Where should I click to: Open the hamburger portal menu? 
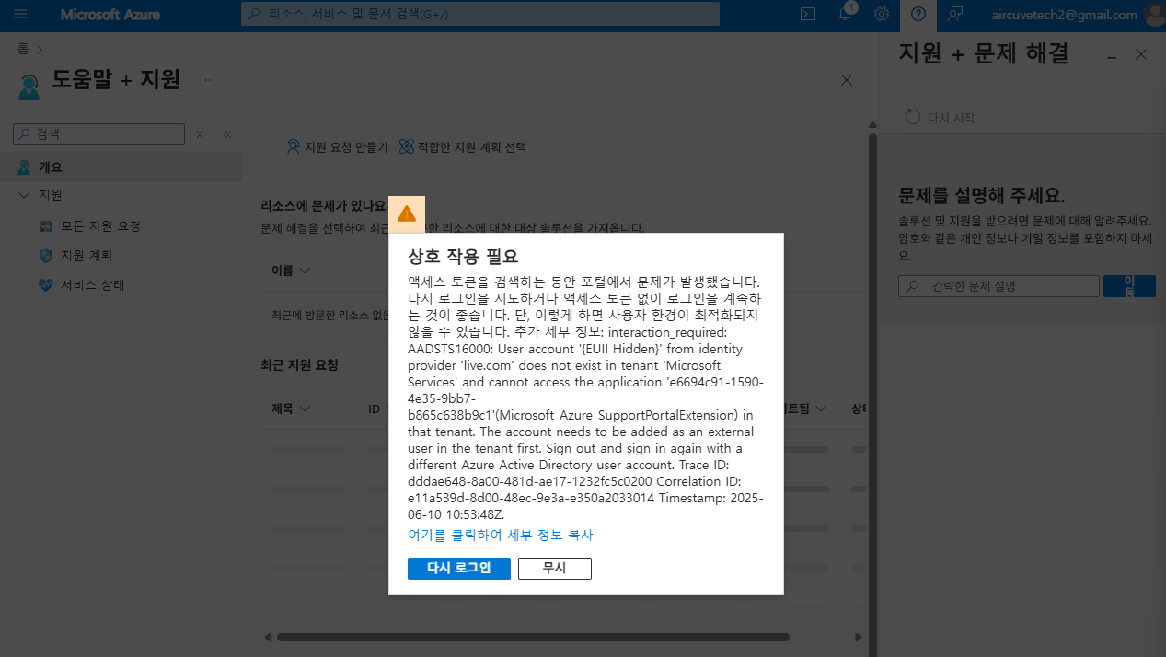[x=20, y=15]
